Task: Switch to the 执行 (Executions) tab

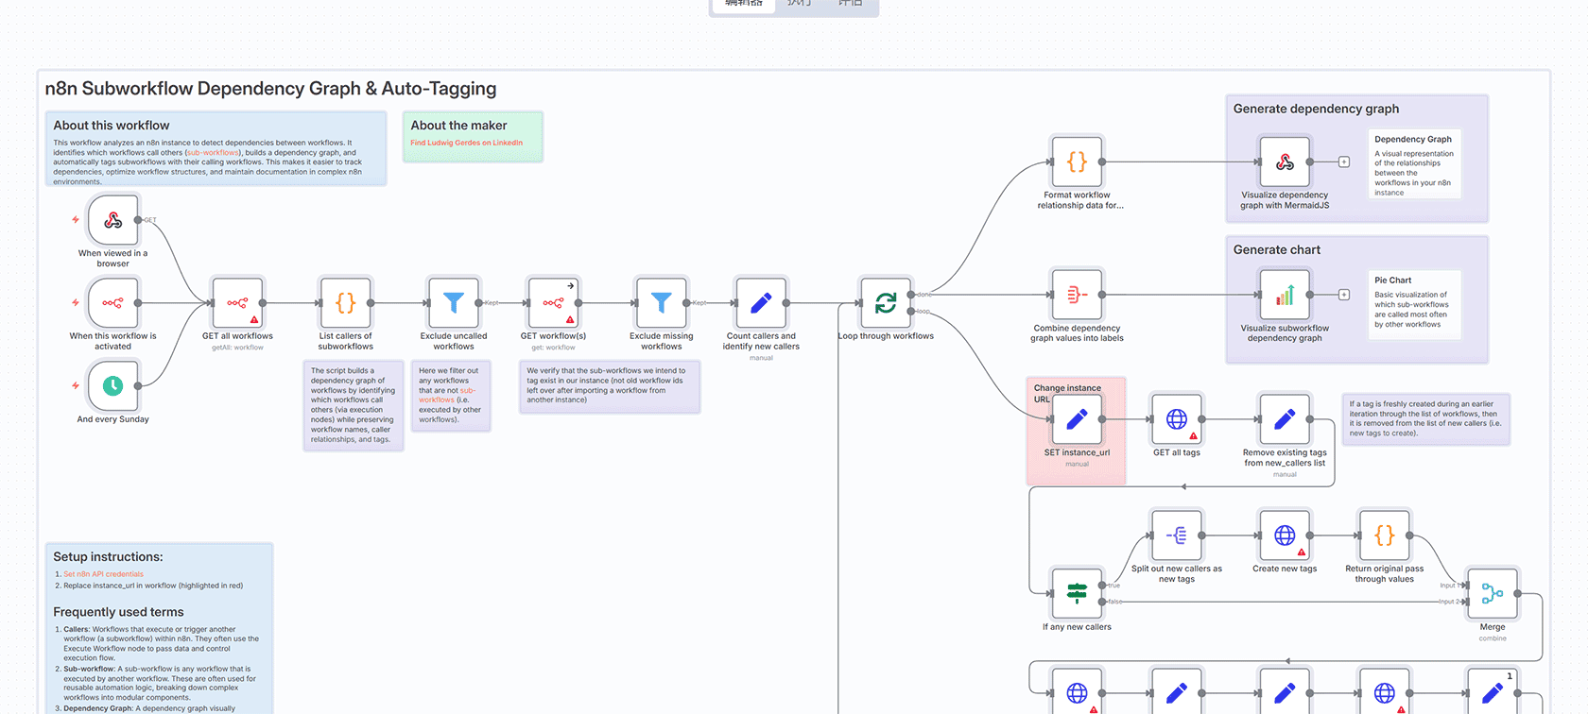Action: (x=799, y=4)
